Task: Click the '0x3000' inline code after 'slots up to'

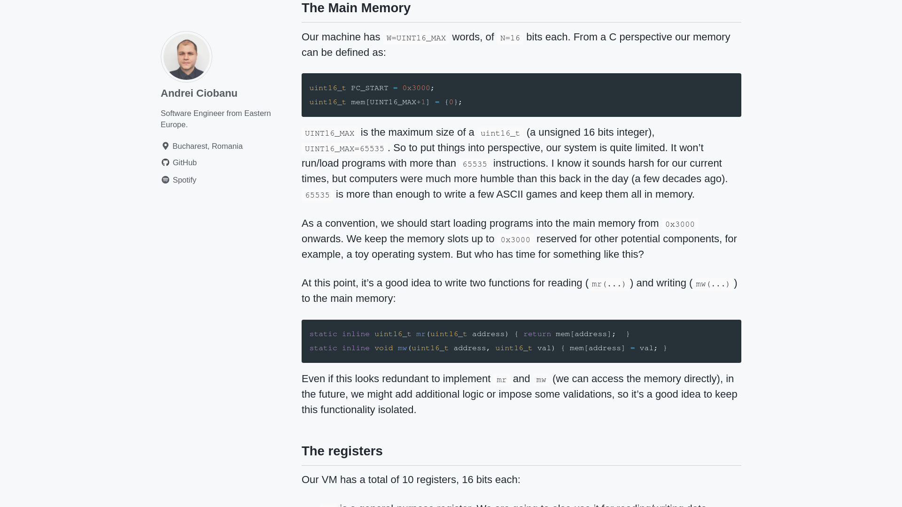Action: point(515,240)
